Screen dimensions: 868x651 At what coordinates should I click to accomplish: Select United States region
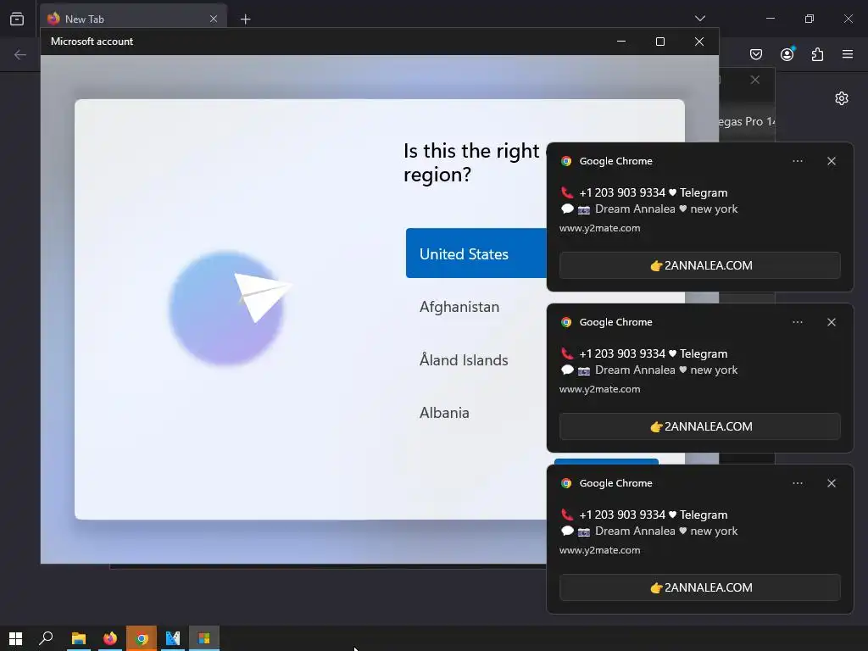coord(476,253)
